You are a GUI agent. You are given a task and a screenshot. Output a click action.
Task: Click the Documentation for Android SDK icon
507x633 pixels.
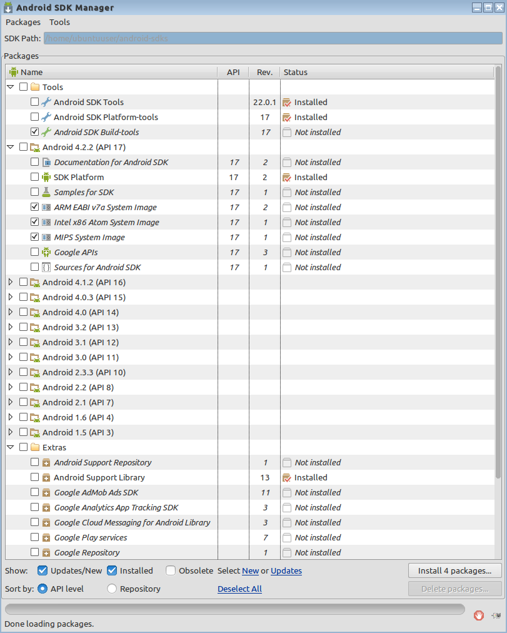pos(46,162)
